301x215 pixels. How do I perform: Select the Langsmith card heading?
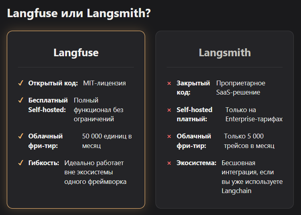[x=225, y=53]
